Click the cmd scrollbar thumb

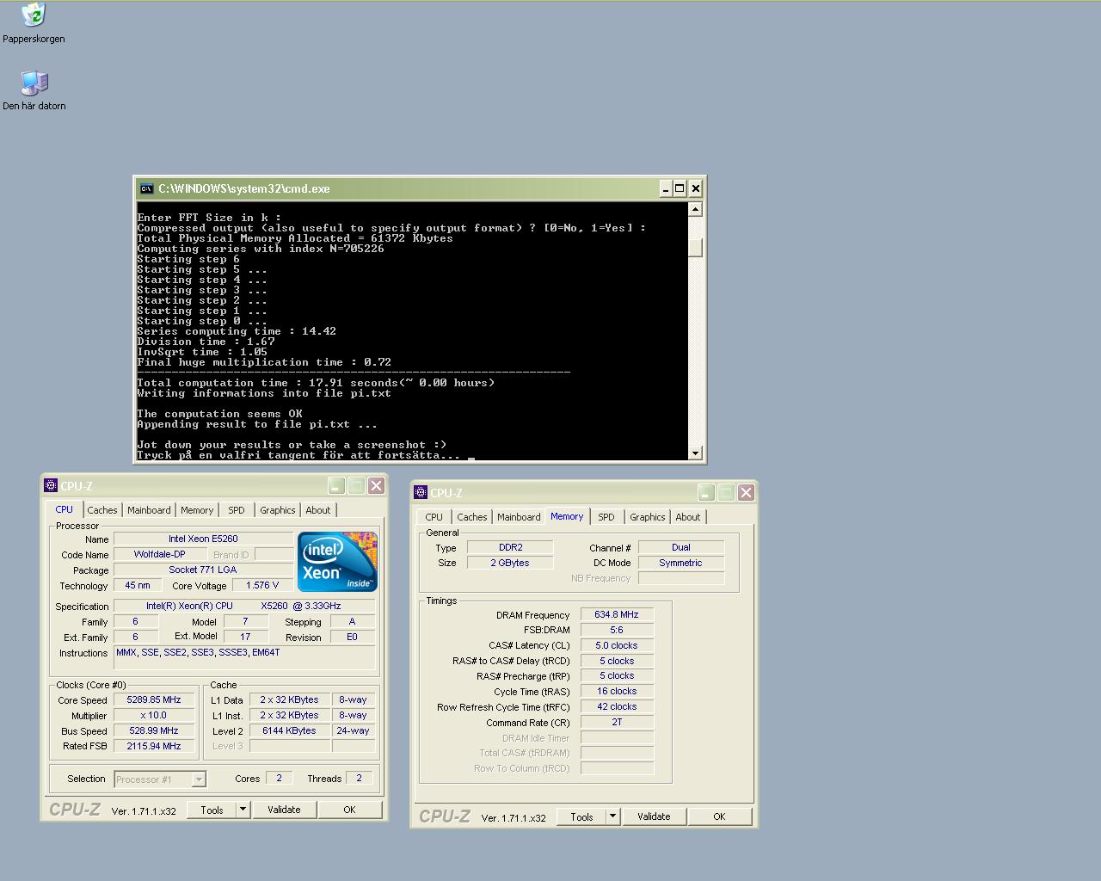coord(696,248)
